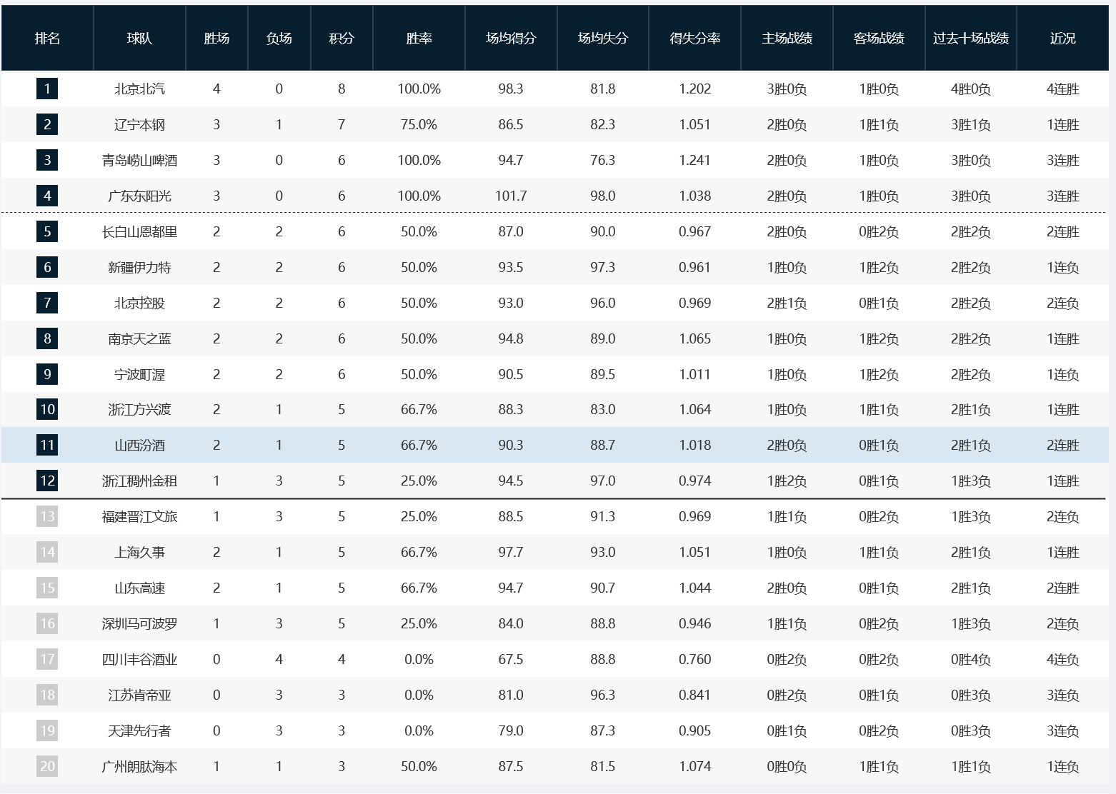Click the grey rank 13 badge
The width and height of the screenshot is (1116, 794).
(47, 516)
